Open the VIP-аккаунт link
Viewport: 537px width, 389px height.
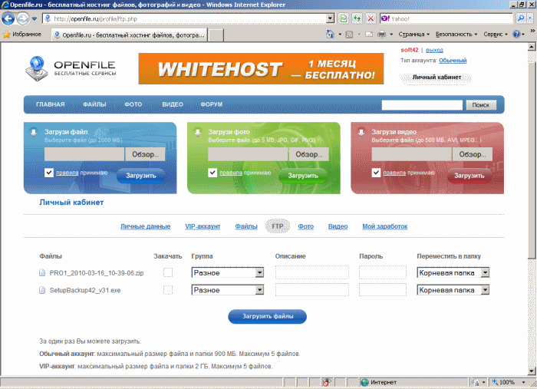coord(203,226)
